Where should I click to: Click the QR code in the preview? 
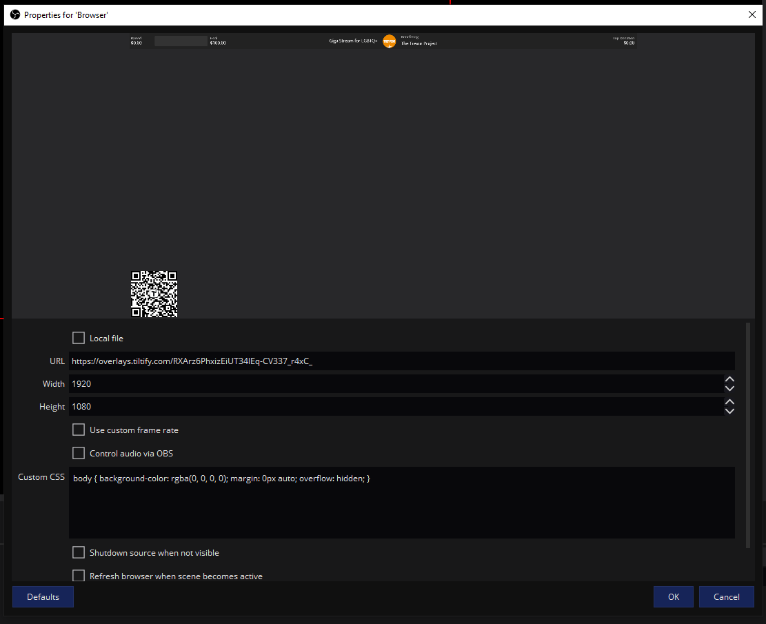tap(154, 294)
